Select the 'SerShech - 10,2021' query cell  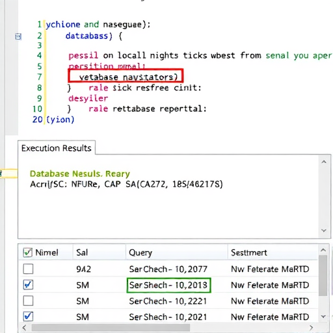coord(168,317)
